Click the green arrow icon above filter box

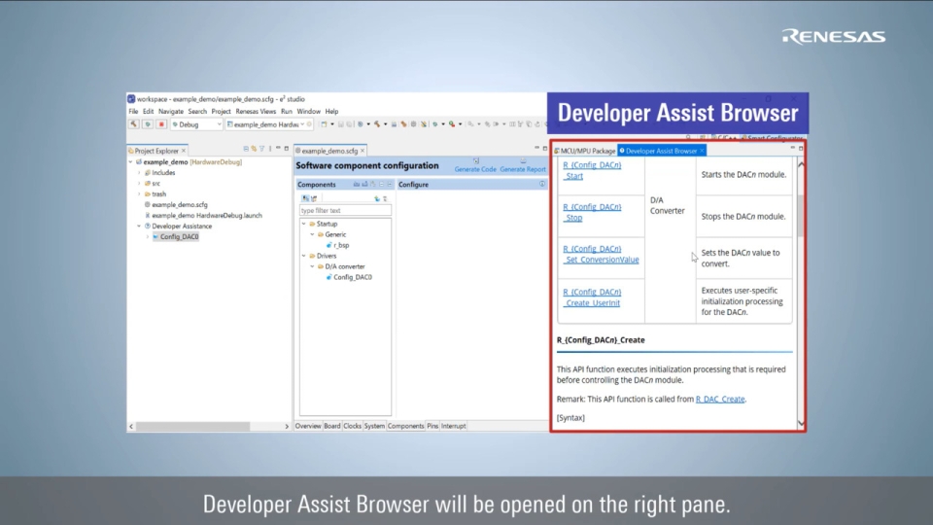click(377, 198)
